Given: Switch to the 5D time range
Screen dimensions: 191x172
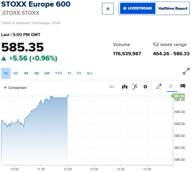Looking at the screenshot, I should 16,73.
